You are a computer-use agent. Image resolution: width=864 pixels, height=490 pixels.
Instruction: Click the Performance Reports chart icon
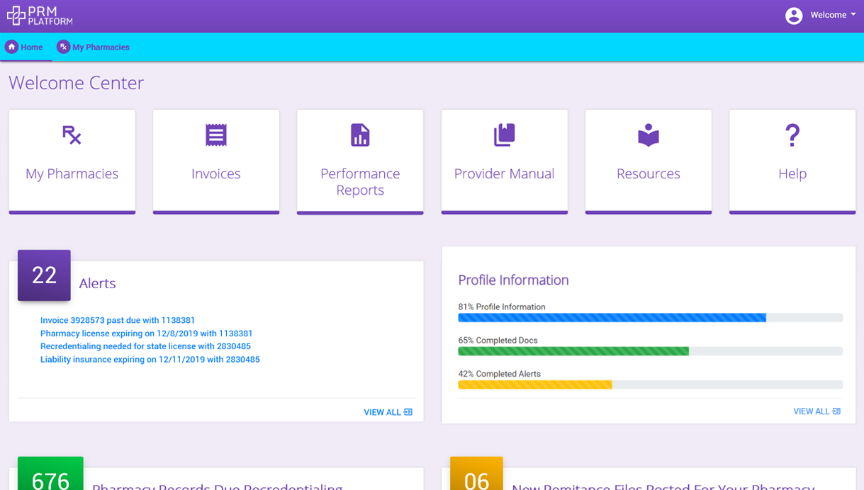(359, 135)
